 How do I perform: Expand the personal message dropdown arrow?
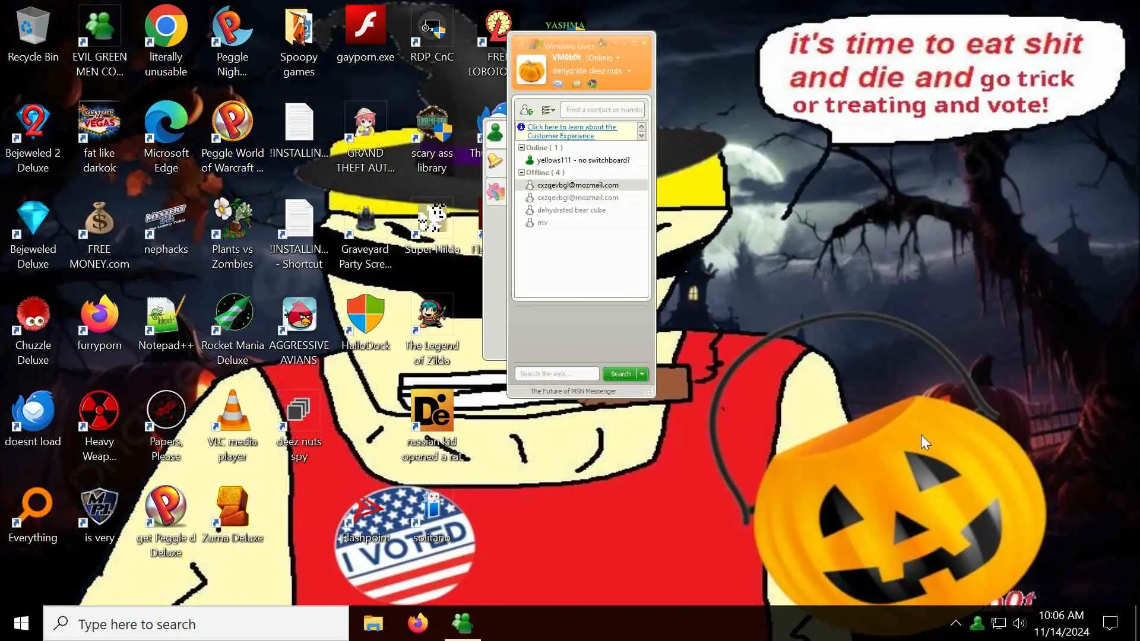click(629, 71)
